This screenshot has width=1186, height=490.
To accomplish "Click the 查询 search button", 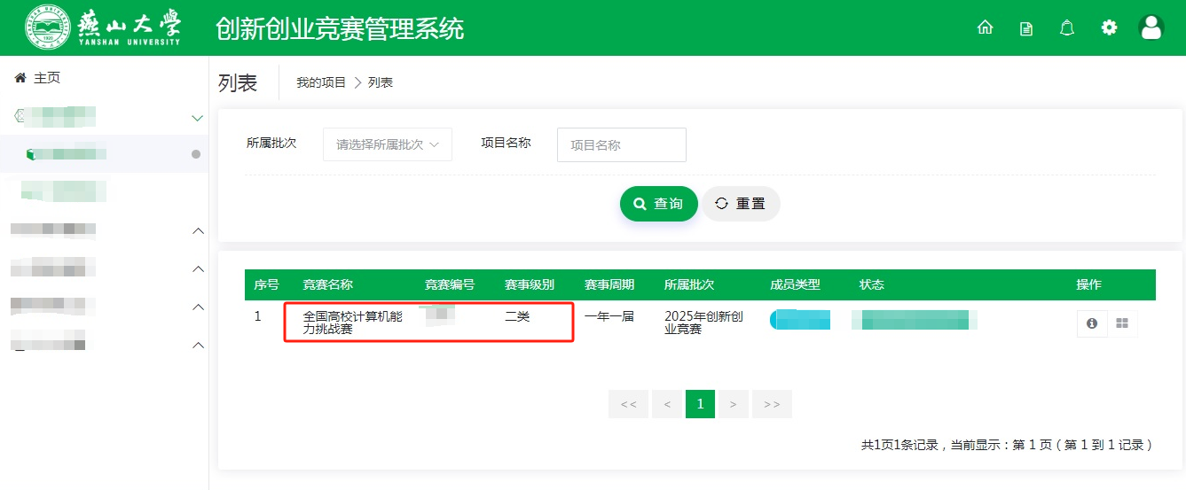I will click(x=659, y=204).
